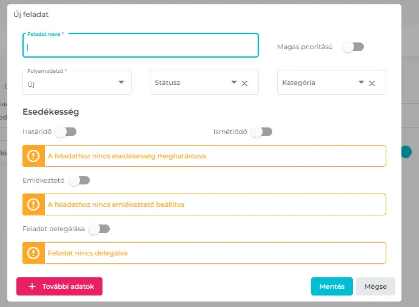Image resolution: width=419 pixels, height=307 pixels.
Task: Switch on Feladat delegálása
Action: tap(99, 229)
